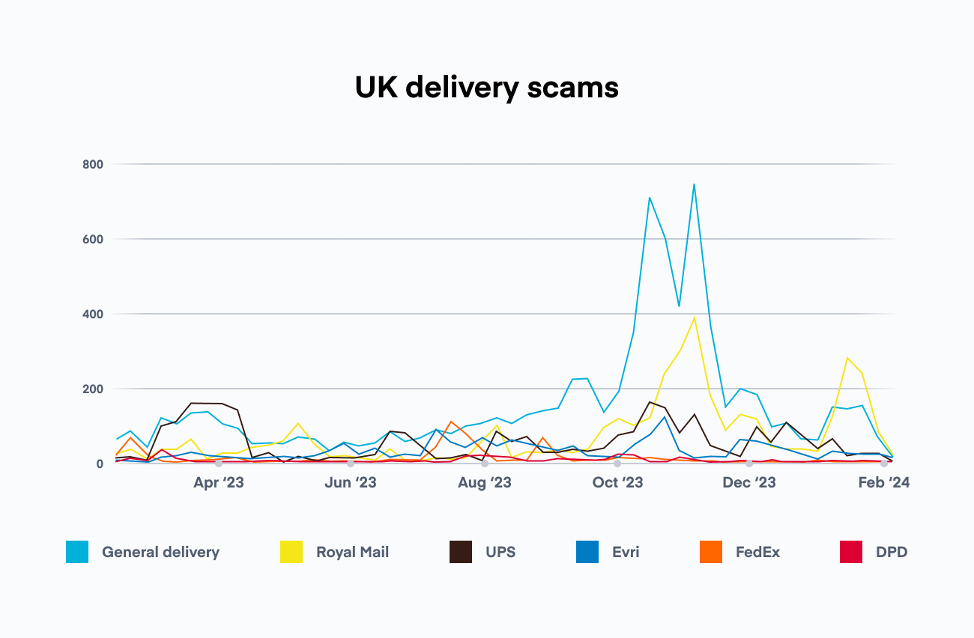974x638 pixels.
Task: Click the Dec '23 axis label
Action: coord(749,483)
